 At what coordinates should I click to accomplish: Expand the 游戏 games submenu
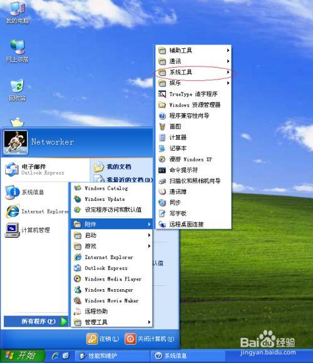pos(111,246)
